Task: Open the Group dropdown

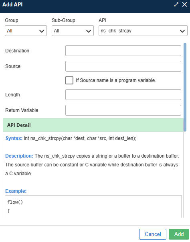Action: click(26, 31)
